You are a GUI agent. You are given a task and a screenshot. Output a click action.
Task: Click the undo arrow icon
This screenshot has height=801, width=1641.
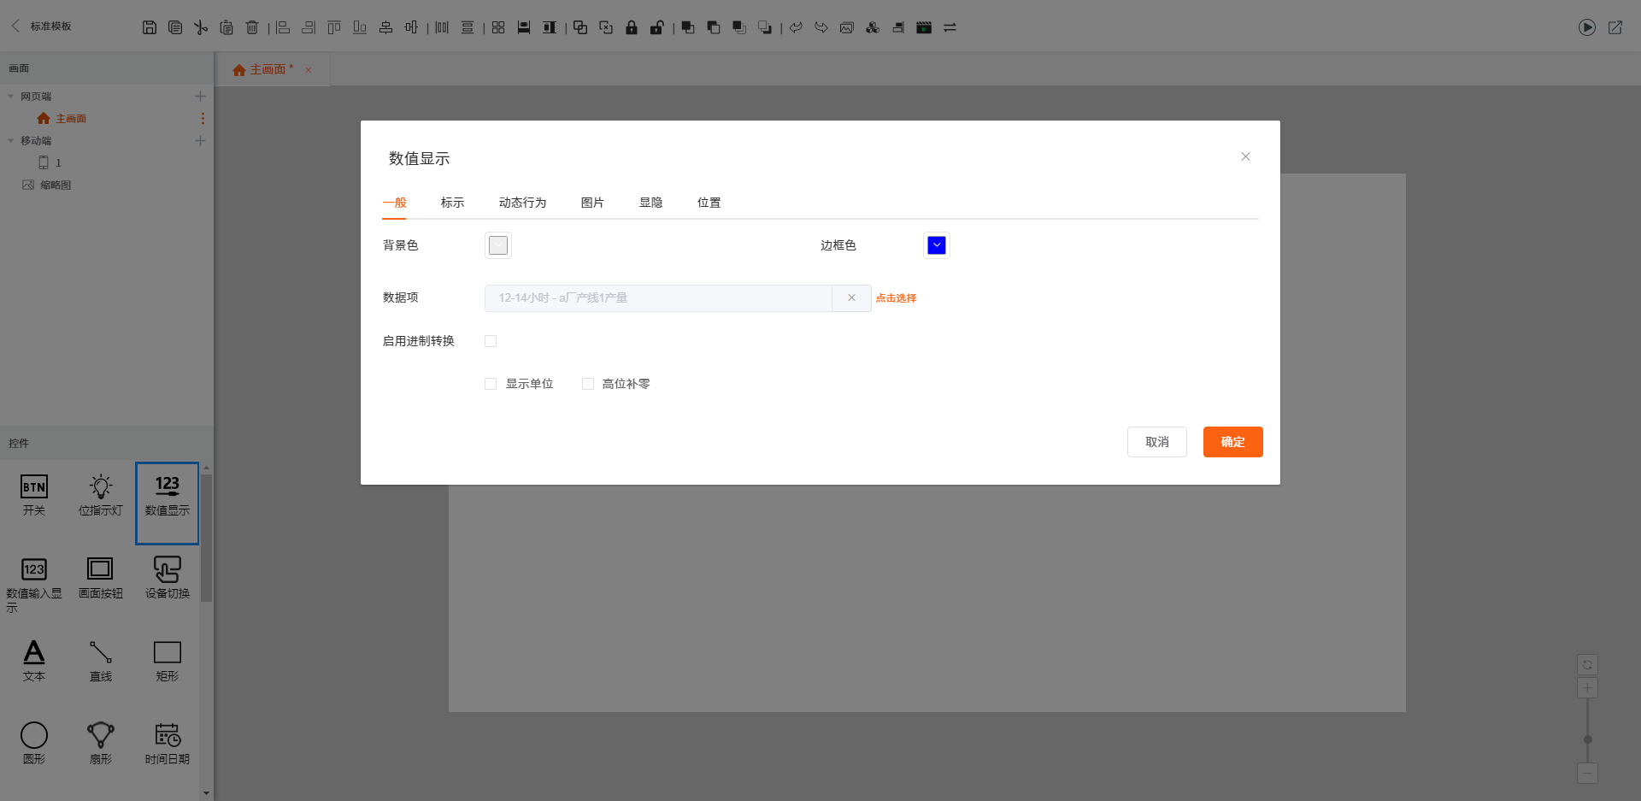click(x=796, y=27)
